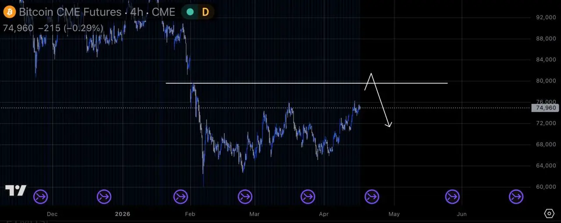Screen dimensions: 561x223
Task: Open the purple event icon left of Apr label
Action: pos(308,197)
